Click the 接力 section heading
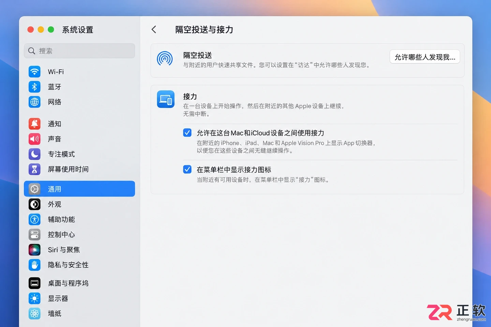Screen dimensions: 491x327 pos(190,96)
